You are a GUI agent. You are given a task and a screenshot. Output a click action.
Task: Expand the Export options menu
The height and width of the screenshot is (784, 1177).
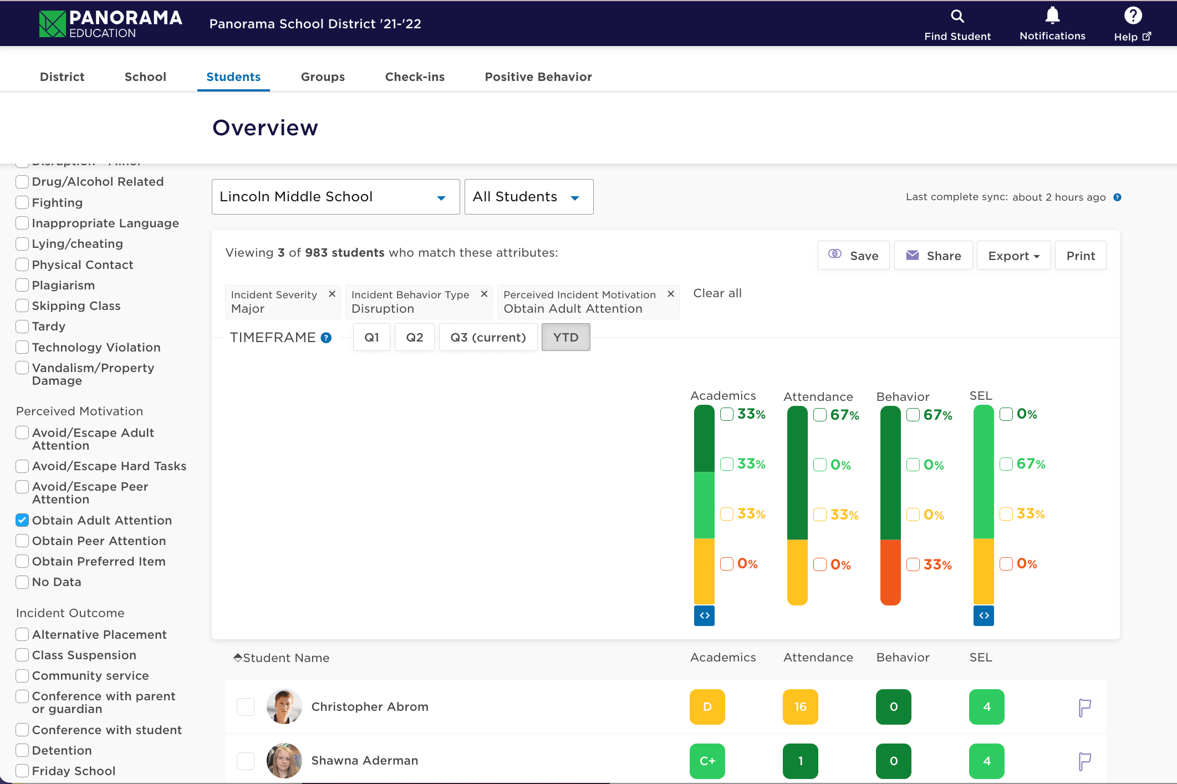point(1013,255)
